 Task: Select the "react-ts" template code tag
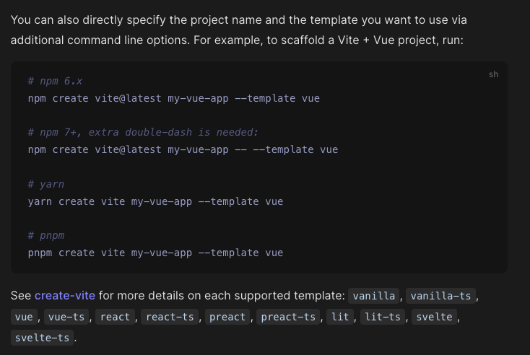[x=170, y=317]
